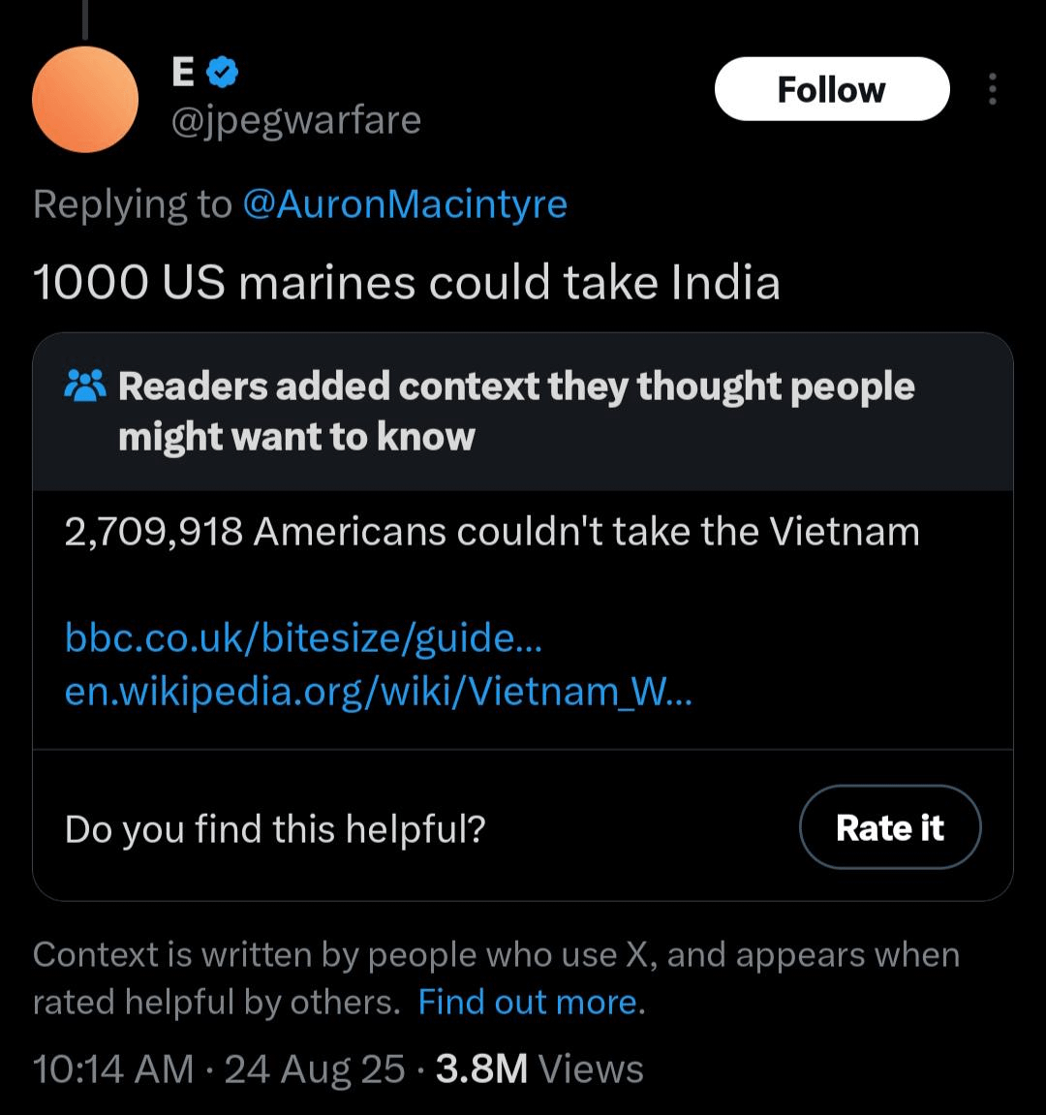The width and height of the screenshot is (1046, 1115).
Task: Click the thread connector line above avatar
Action: click(85, 20)
